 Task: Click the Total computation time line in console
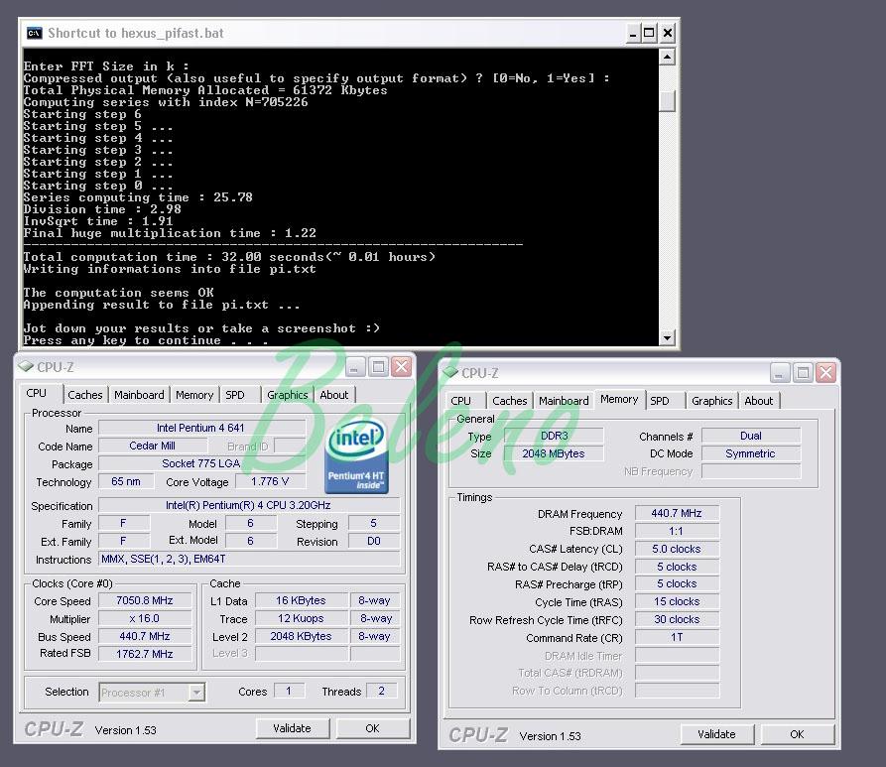point(229,257)
